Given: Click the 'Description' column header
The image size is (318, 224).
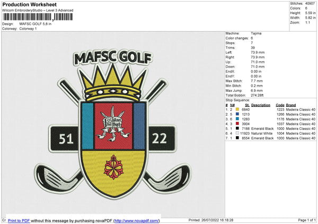Looking at the screenshot, I should click(261, 105).
